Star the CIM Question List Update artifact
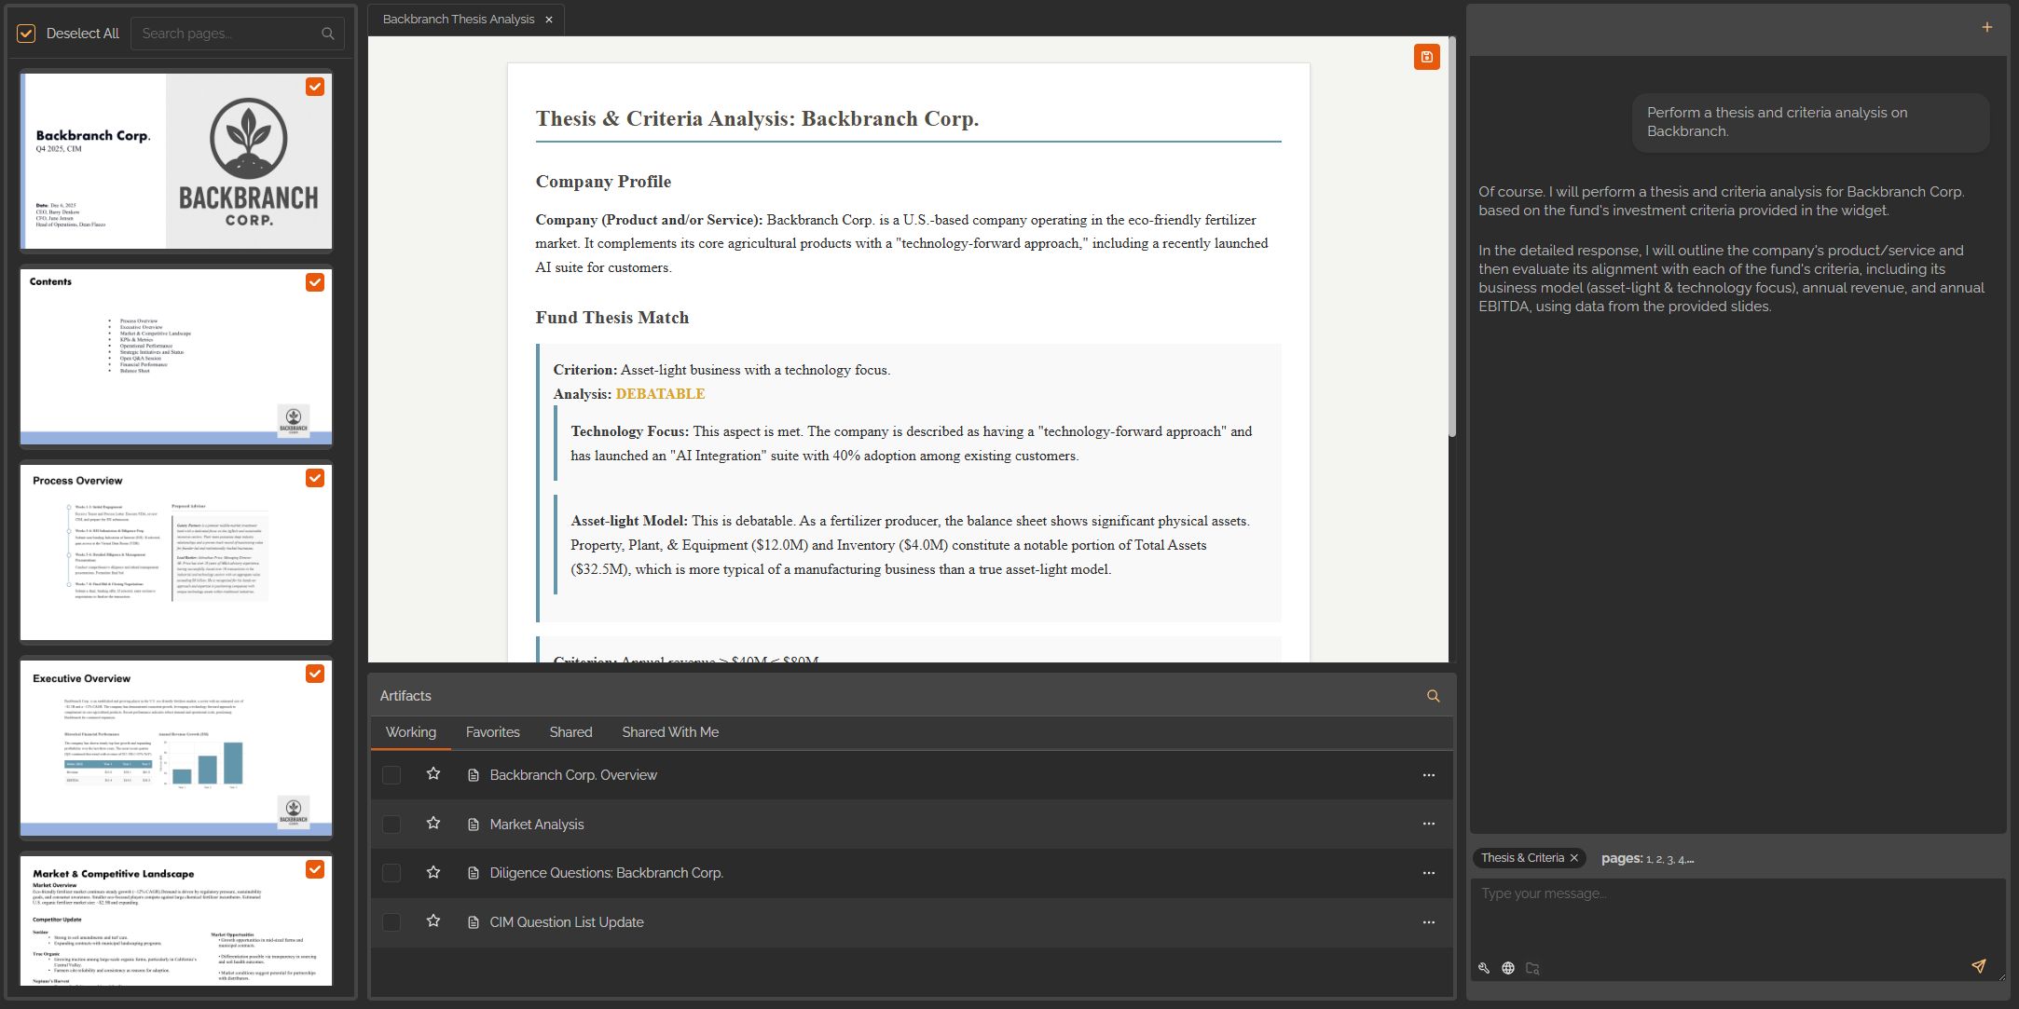 coord(433,921)
